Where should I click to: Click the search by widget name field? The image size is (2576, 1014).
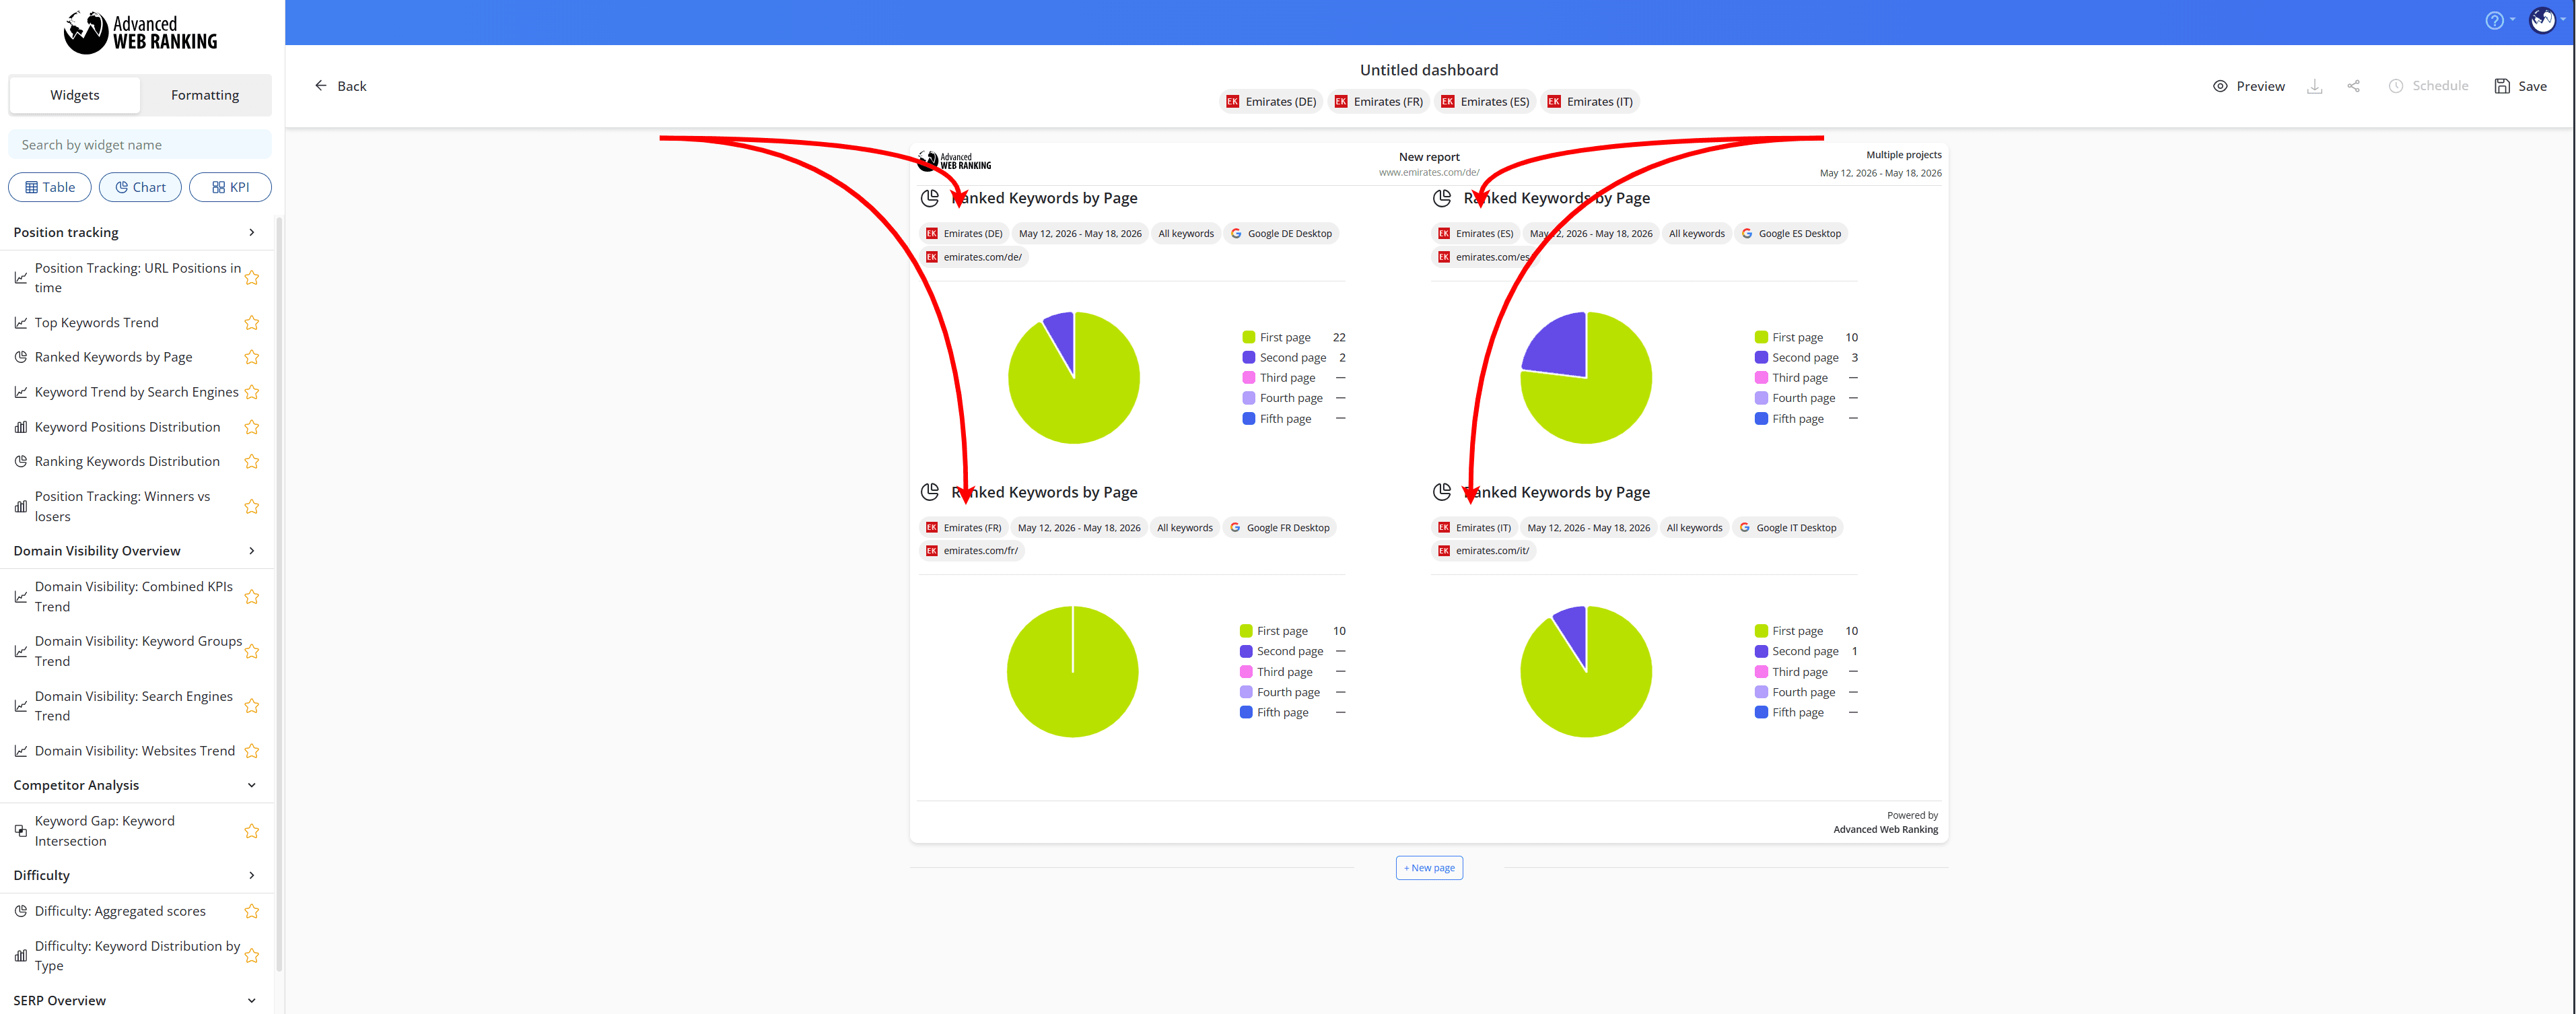(140, 144)
